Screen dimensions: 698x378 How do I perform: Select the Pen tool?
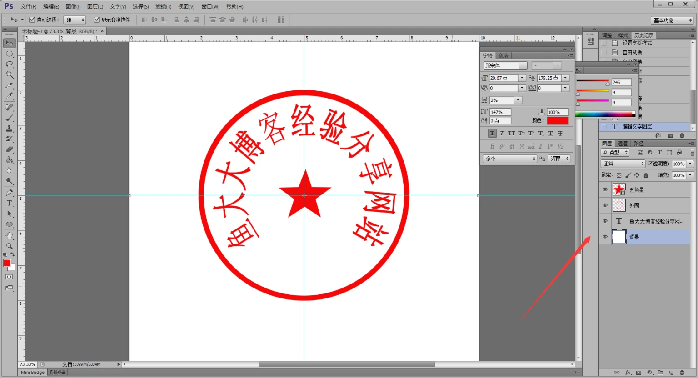[x=9, y=193]
